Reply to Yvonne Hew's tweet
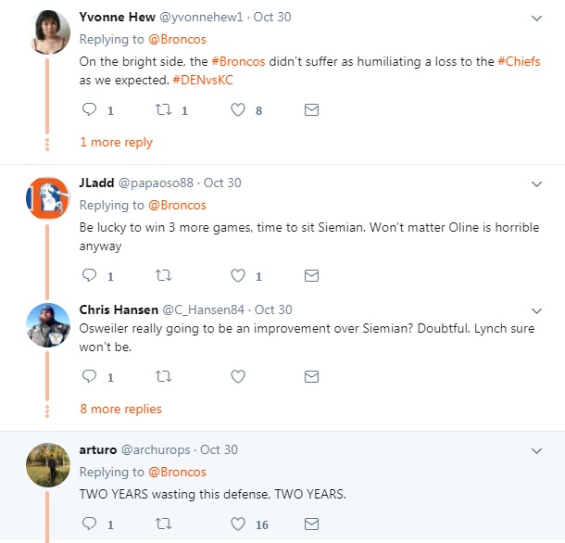Screen dimensions: 565x543 90,110
